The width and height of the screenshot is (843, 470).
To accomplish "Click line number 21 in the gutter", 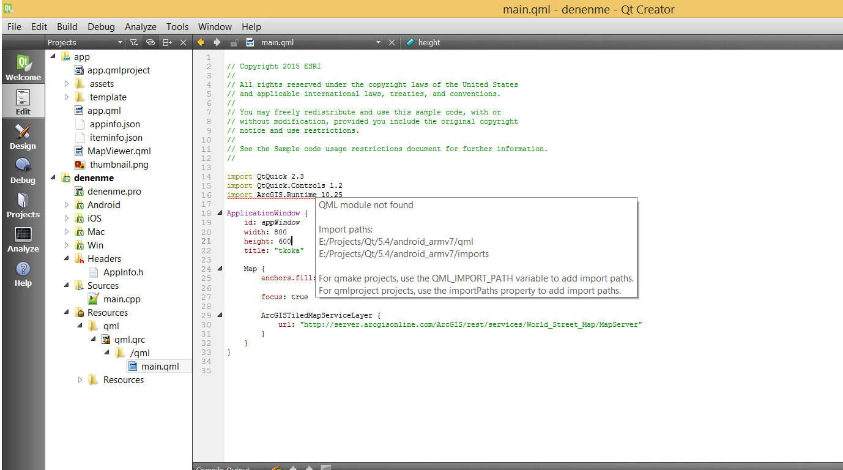I will click(x=206, y=241).
